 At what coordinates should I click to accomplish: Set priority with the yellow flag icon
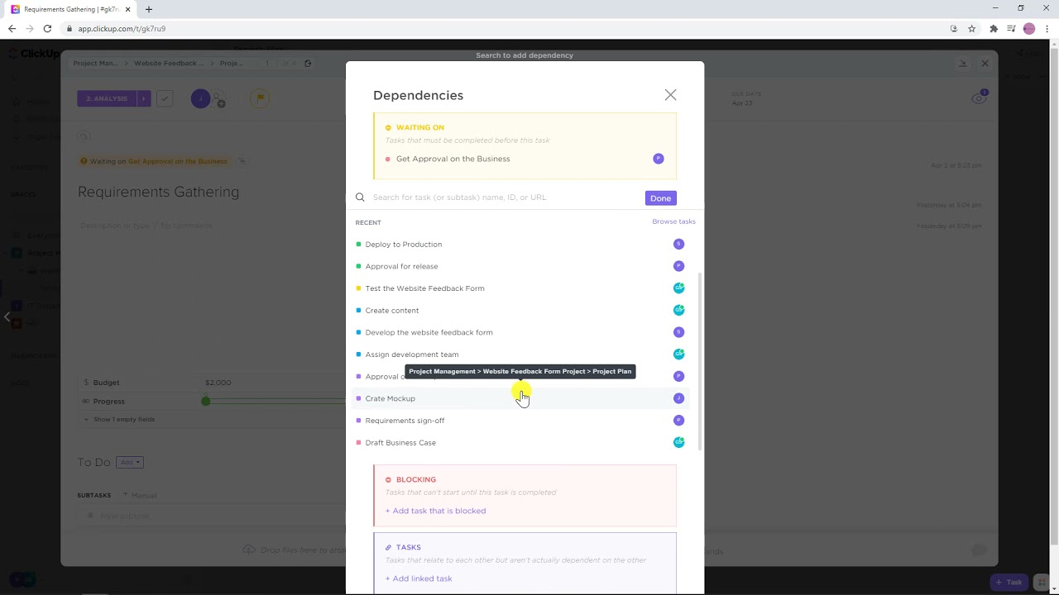[260, 98]
